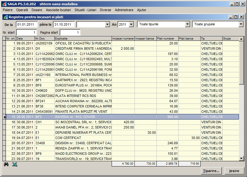Select row IAKAB DANIEL PFA nr.: 2
This screenshot has height=177, width=247.
[122, 127]
